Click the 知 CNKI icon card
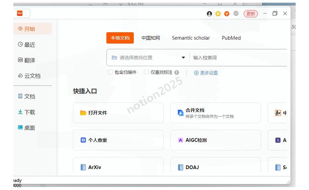Image resolution: width=309 pixels, height=190 pixels. point(277,113)
